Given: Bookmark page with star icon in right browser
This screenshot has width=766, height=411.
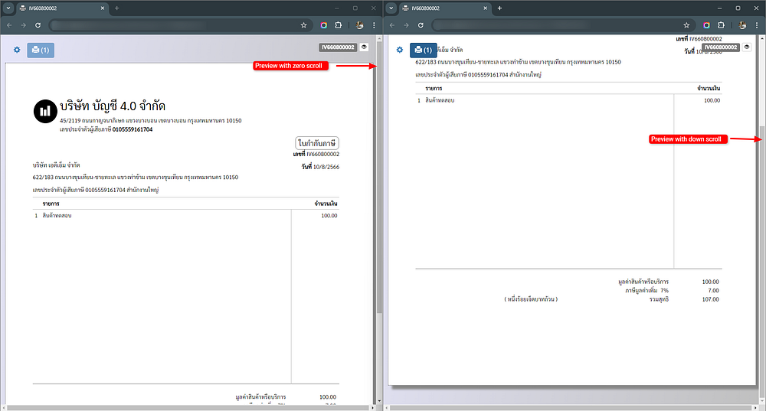Looking at the screenshot, I should tap(687, 25).
